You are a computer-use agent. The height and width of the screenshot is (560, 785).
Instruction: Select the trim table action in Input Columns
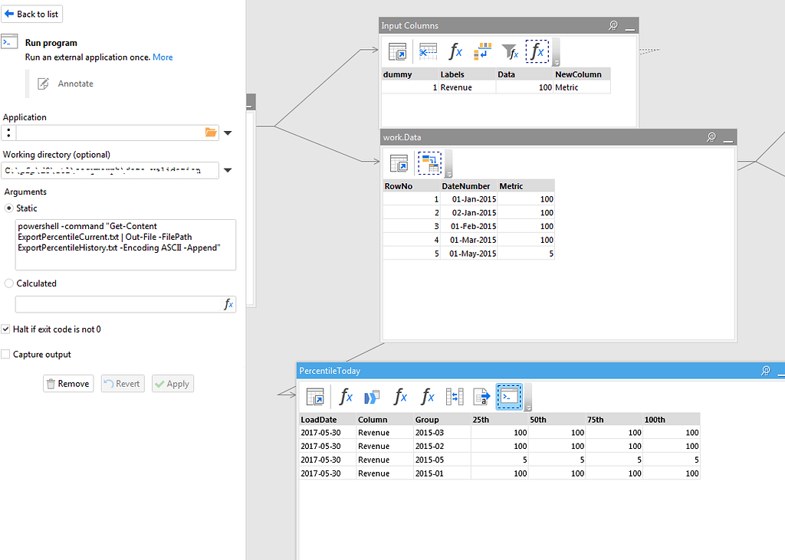(428, 51)
